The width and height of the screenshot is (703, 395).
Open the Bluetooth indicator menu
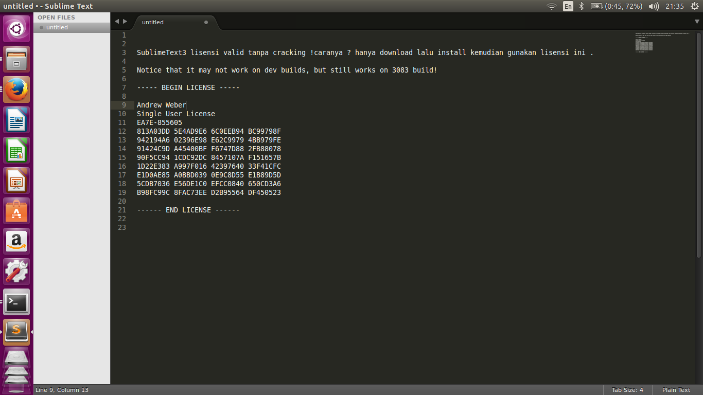point(582,6)
